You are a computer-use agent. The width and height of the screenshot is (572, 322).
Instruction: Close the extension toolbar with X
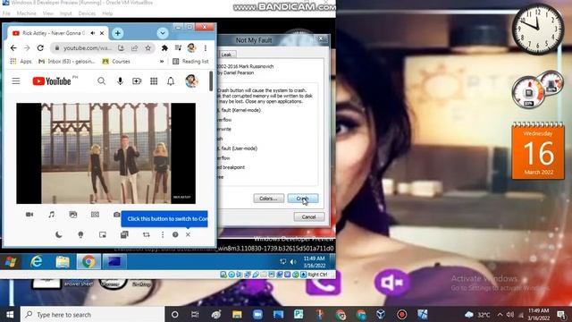(188, 234)
